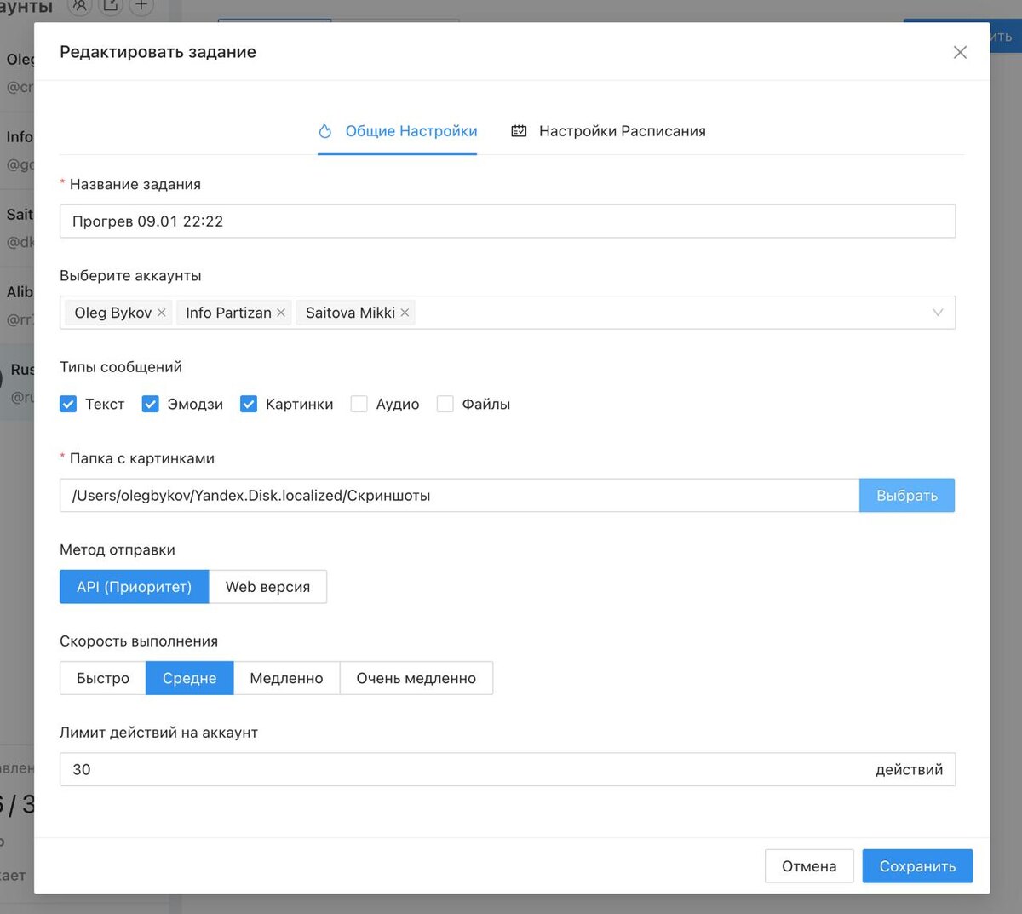Uncheck the Текст message type

coord(68,404)
